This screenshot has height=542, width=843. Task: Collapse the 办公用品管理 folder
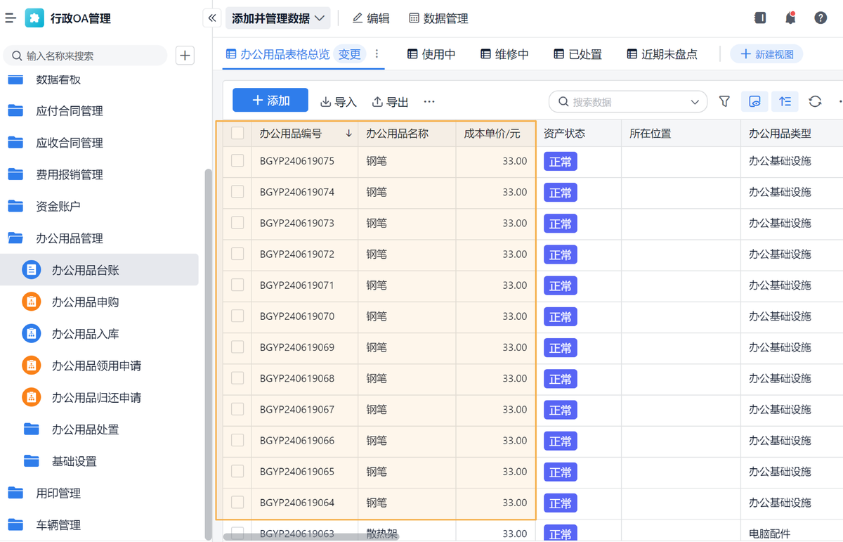point(69,238)
